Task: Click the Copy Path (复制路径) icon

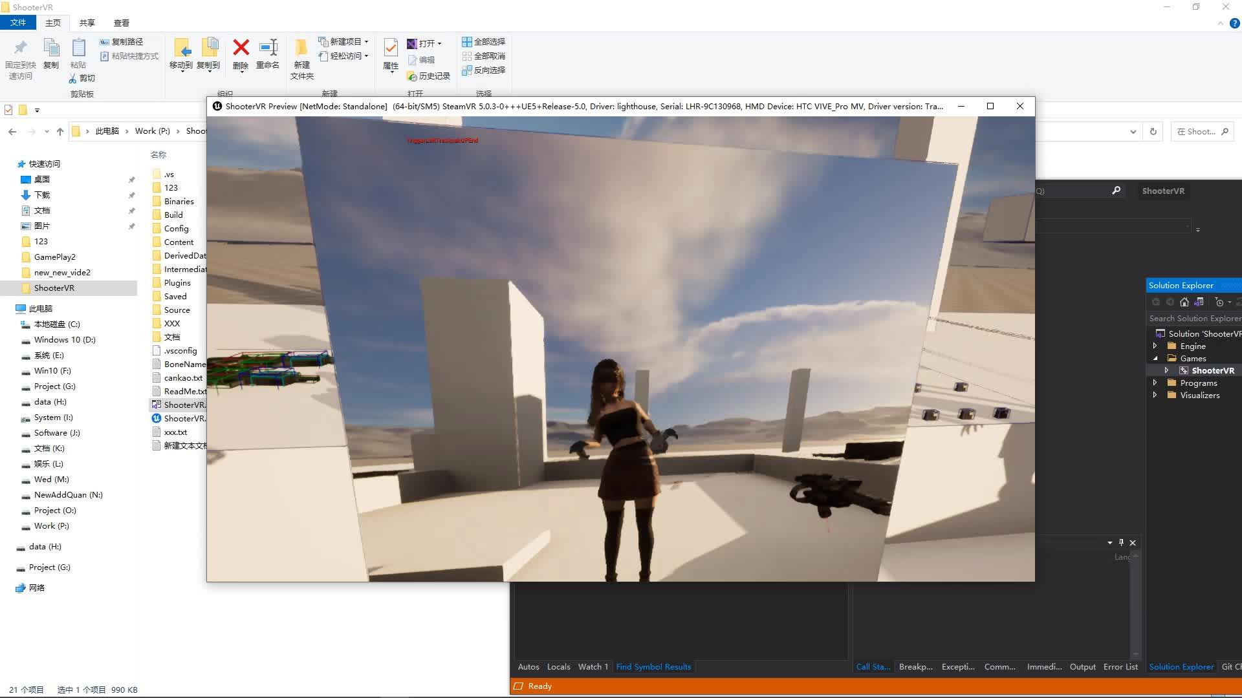Action: point(122,41)
